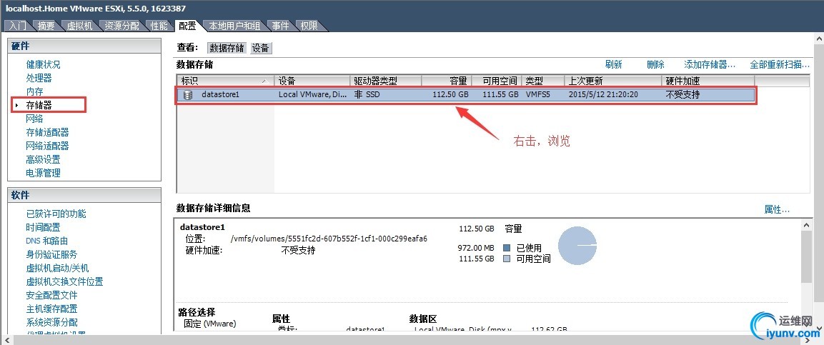Open 主机缓存配置 page
This screenshot has width=824, height=345.
[51, 309]
